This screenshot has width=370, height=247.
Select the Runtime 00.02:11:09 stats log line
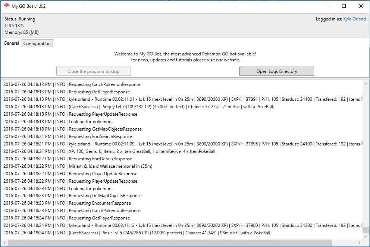(x=183, y=144)
